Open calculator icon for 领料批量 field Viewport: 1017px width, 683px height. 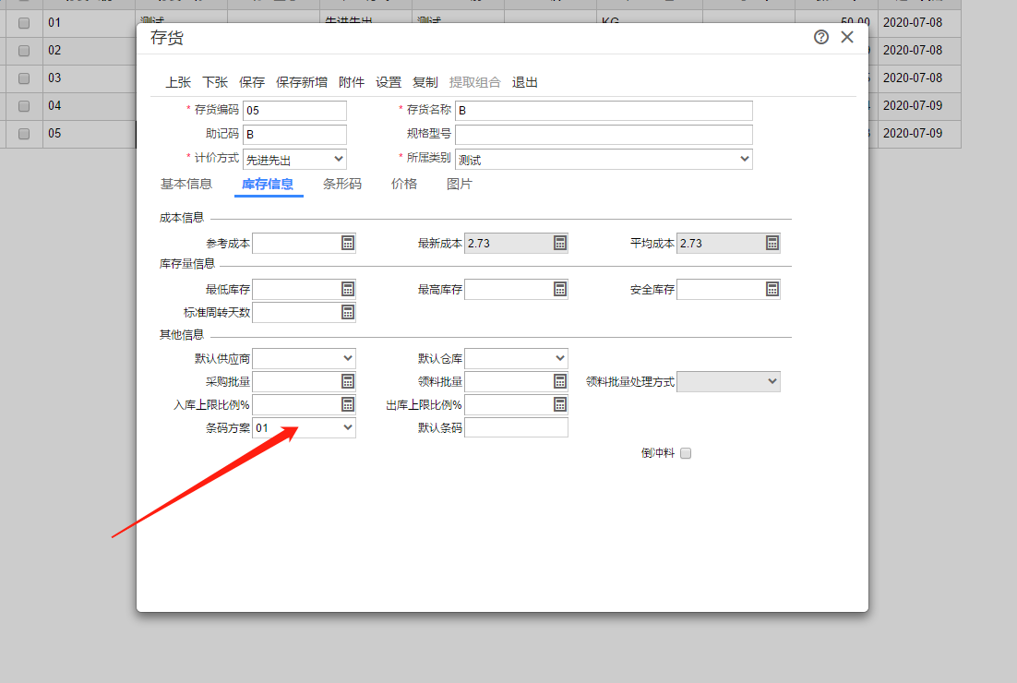click(x=560, y=381)
